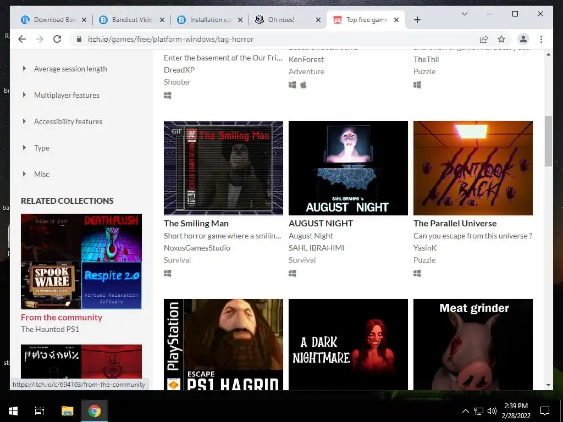Open the volume tray icon
The height and width of the screenshot is (422, 563).
[x=492, y=411]
